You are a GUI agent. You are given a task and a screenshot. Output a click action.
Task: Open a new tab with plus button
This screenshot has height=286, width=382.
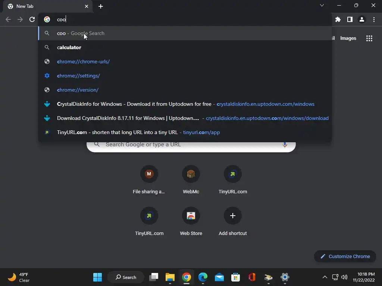[x=101, y=6]
